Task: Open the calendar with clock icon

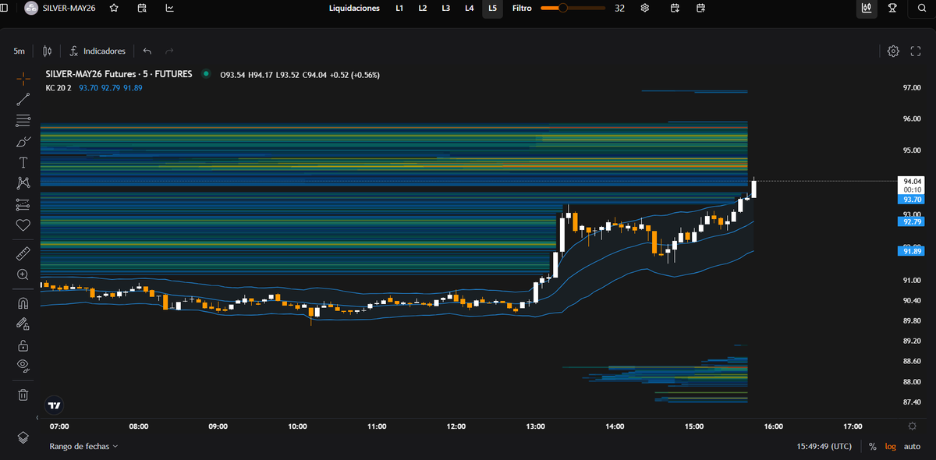Action: point(701,8)
